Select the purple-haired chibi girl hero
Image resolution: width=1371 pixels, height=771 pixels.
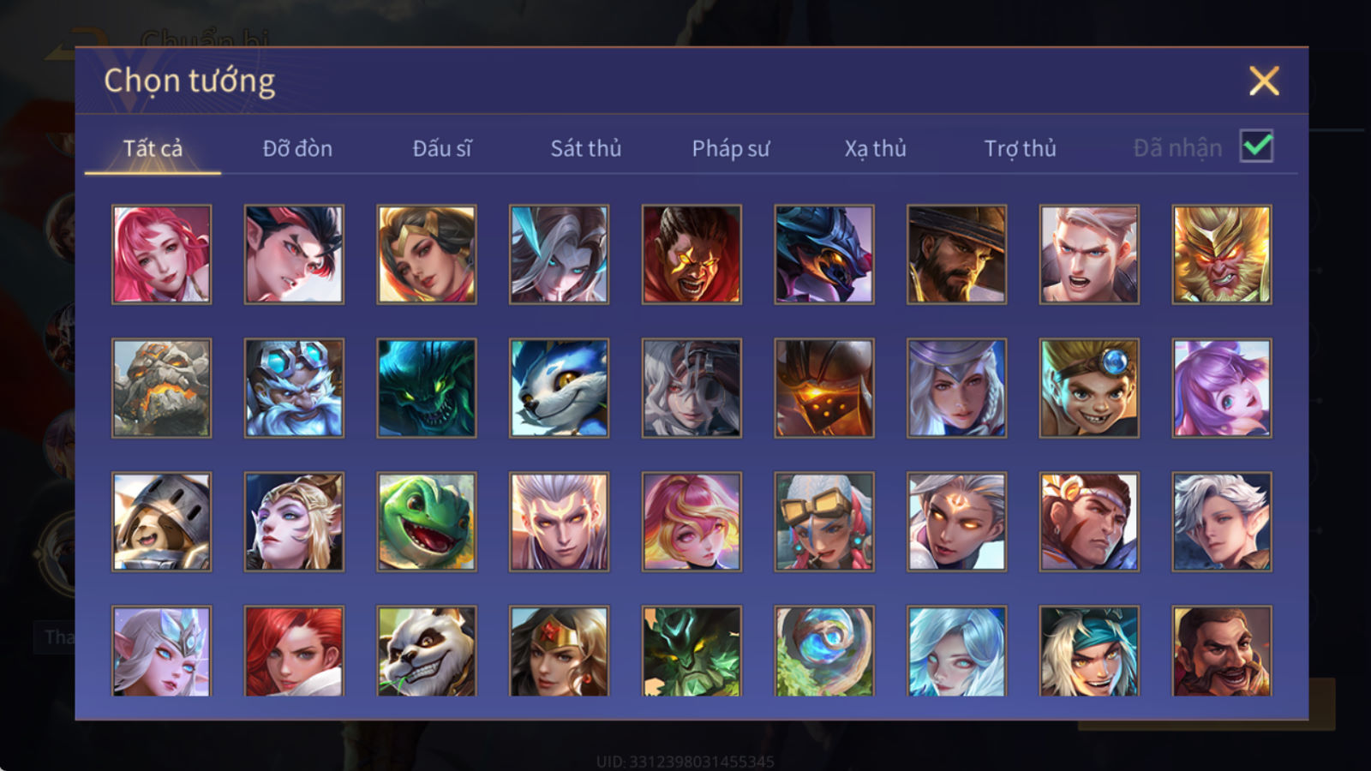1222,388
